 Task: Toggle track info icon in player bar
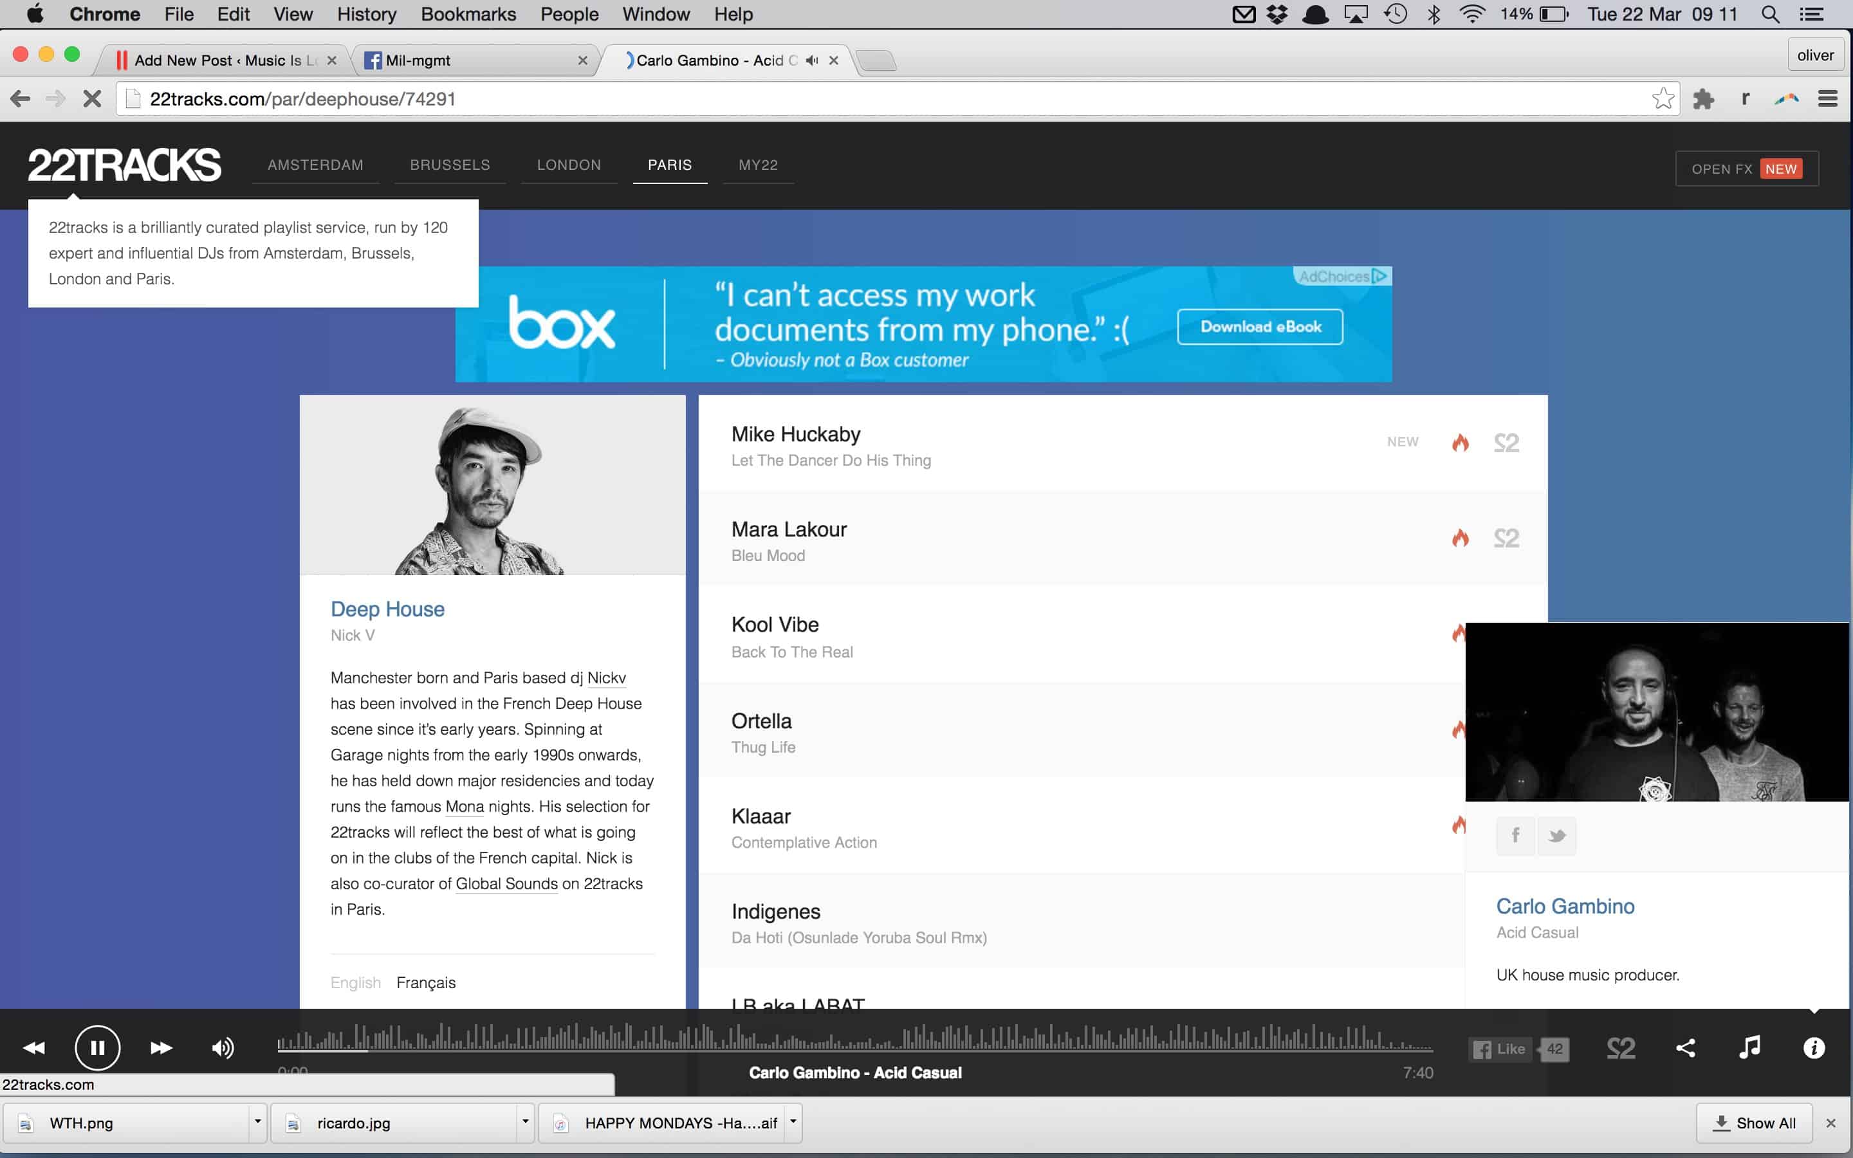click(1814, 1048)
